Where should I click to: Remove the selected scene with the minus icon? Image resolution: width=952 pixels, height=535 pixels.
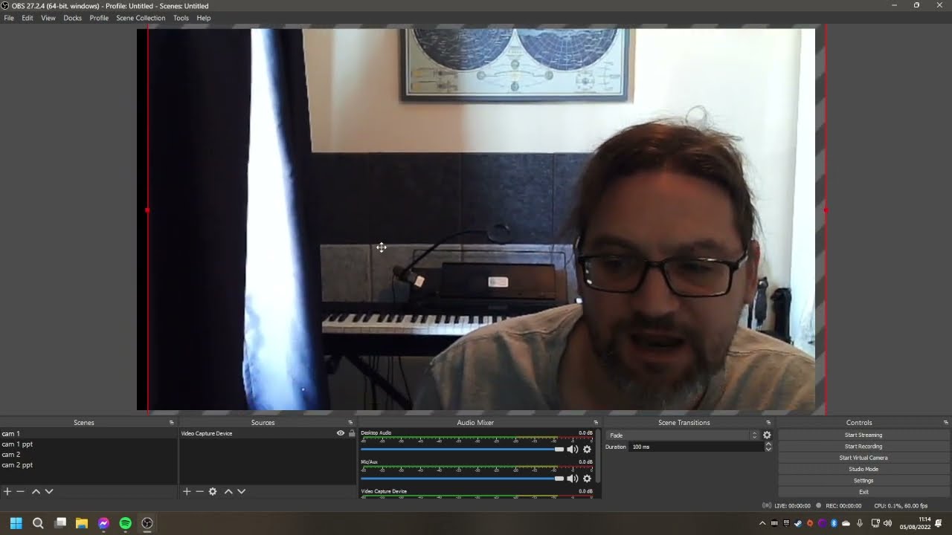[x=21, y=491]
